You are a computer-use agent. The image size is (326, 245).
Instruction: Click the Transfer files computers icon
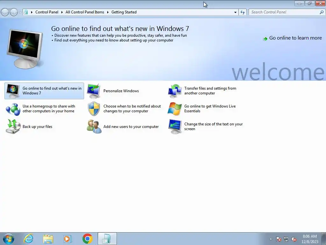click(175, 91)
